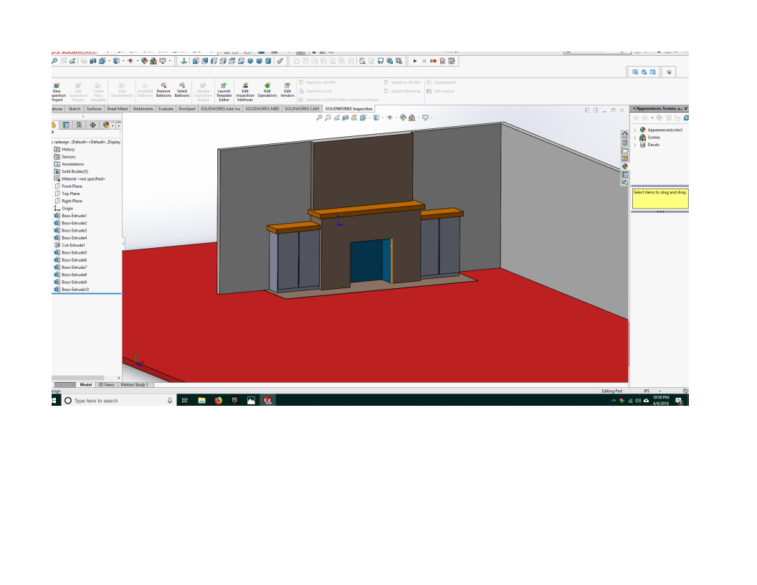This screenshot has width=757, height=585.
Task: Open the Windows notification center icon
Action: point(679,401)
